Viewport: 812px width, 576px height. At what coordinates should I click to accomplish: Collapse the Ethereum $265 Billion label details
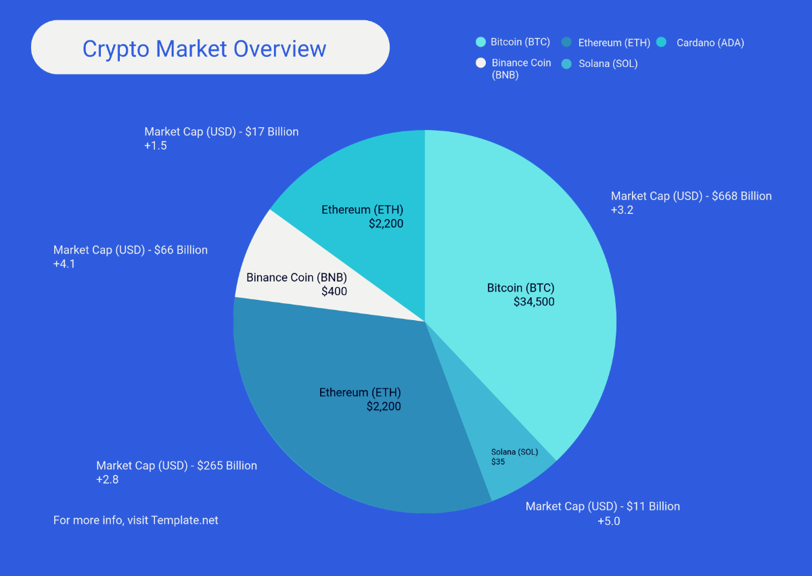[x=177, y=472]
